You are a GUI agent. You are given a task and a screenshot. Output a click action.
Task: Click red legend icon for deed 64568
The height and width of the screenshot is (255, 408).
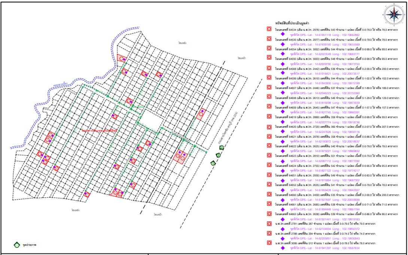[x=269, y=68]
